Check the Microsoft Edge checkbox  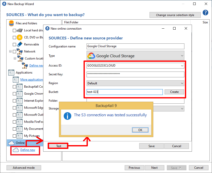(x=14, y=108)
